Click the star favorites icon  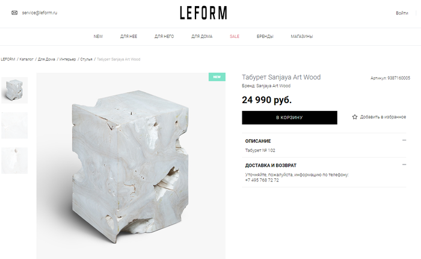click(355, 117)
